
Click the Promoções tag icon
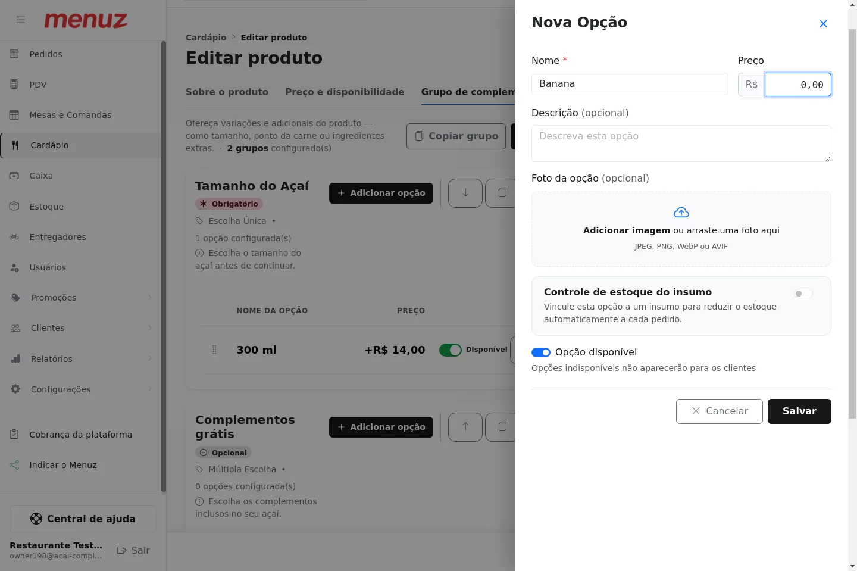[15, 298]
